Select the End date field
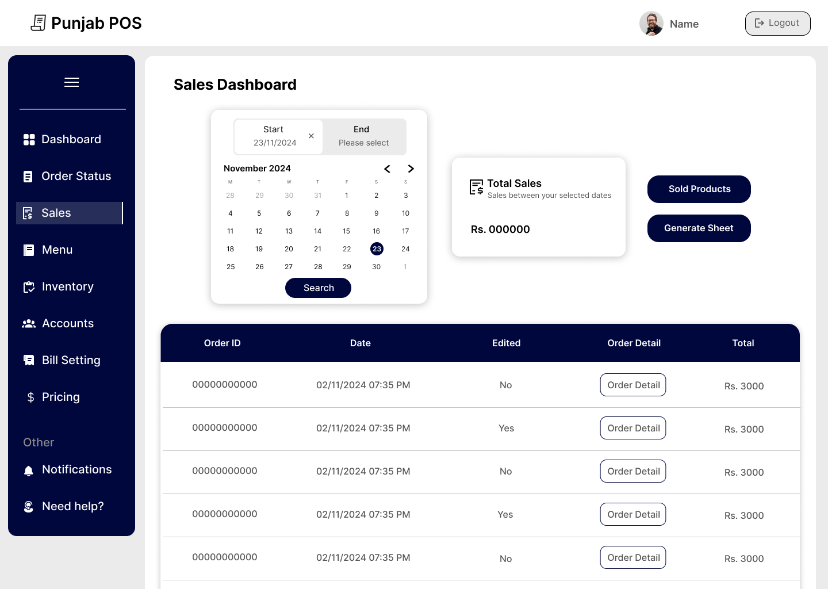The image size is (828, 589). pyautogui.click(x=364, y=136)
